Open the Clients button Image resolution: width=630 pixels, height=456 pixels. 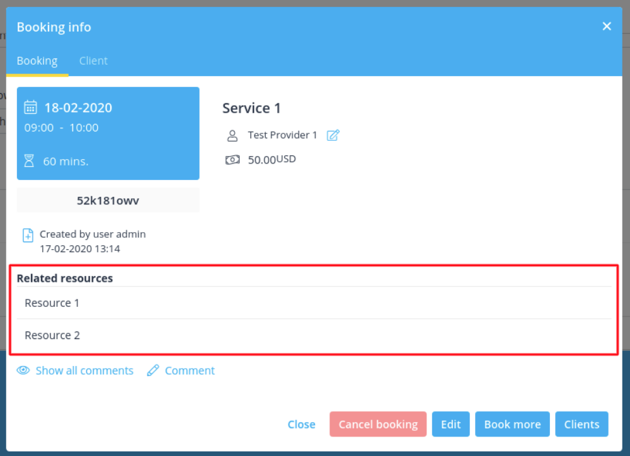tap(581, 424)
